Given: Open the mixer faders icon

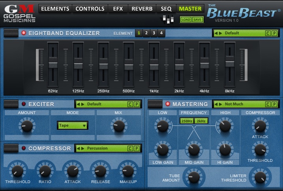Looking at the screenshot, I should pyautogui.click(x=168, y=19).
